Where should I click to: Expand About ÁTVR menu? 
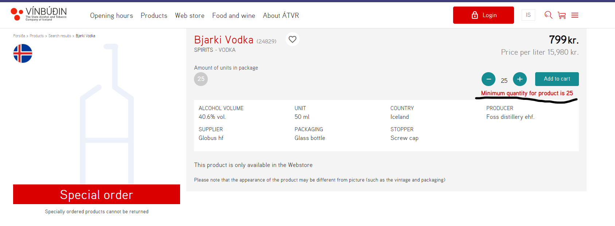click(281, 16)
